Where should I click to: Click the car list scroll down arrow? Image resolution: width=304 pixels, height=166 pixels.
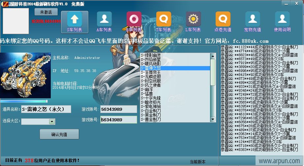coord(213,119)
